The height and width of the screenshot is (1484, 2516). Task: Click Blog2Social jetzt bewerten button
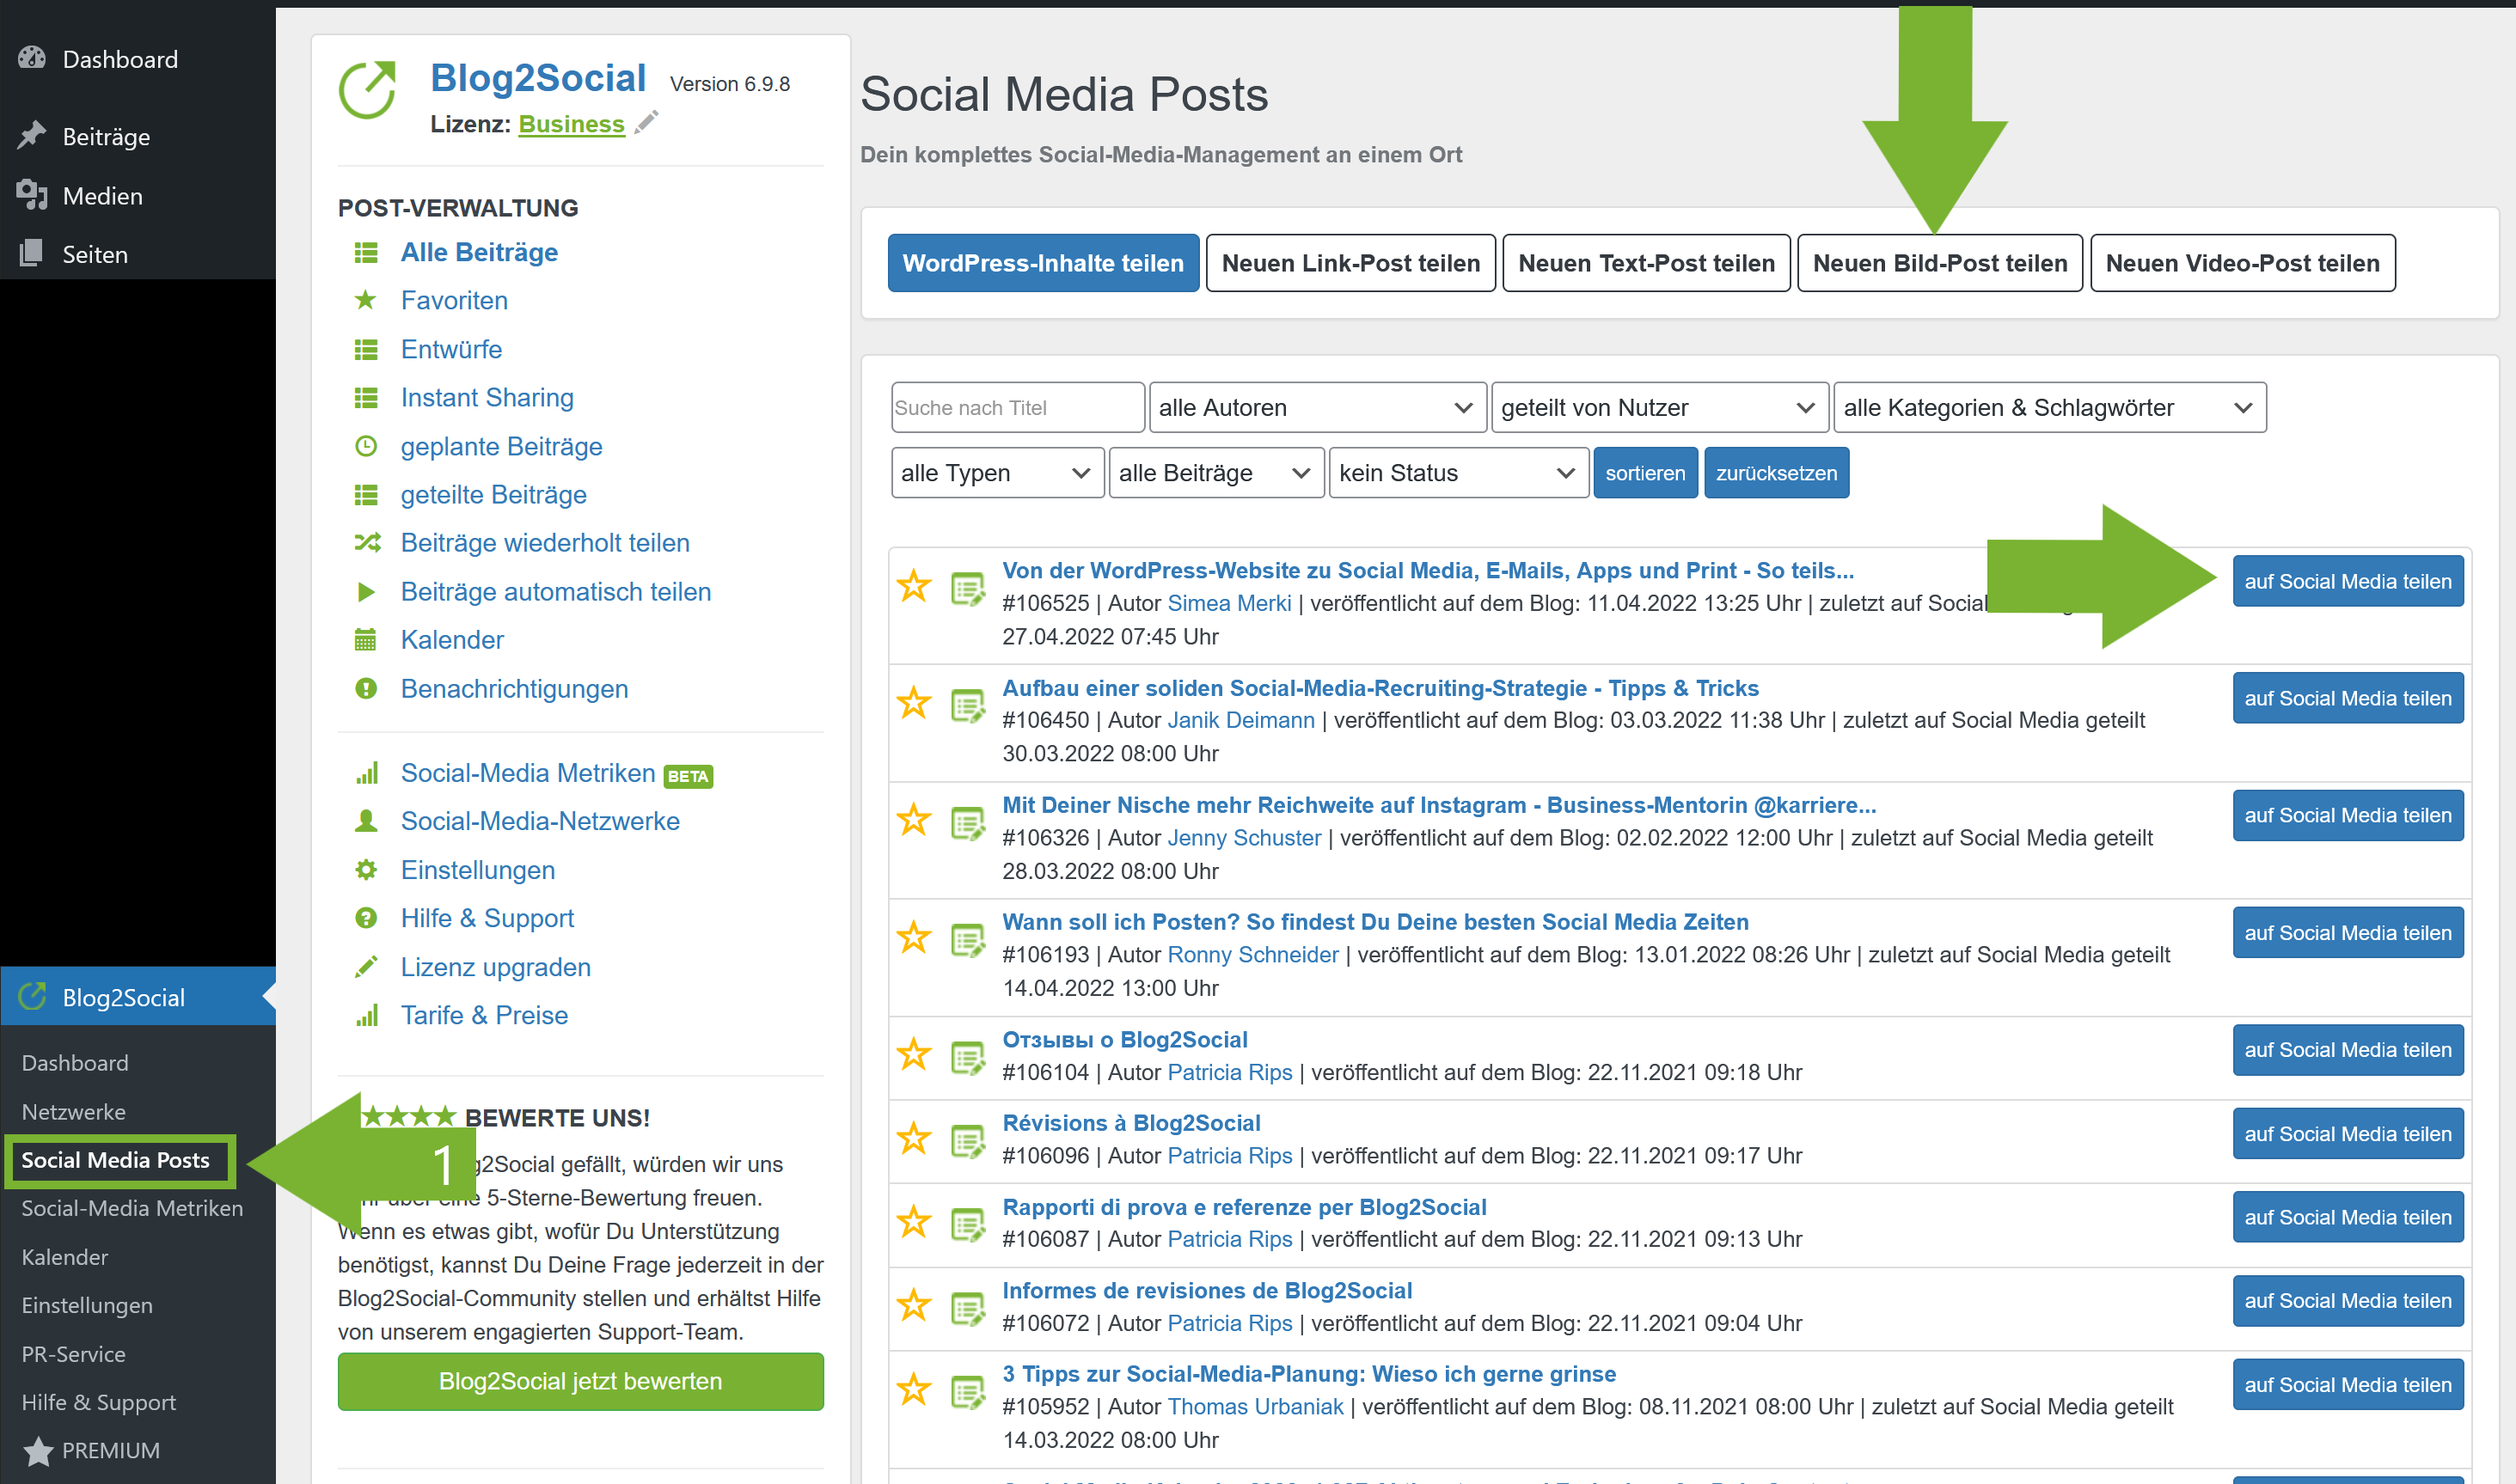[580, 1381]
